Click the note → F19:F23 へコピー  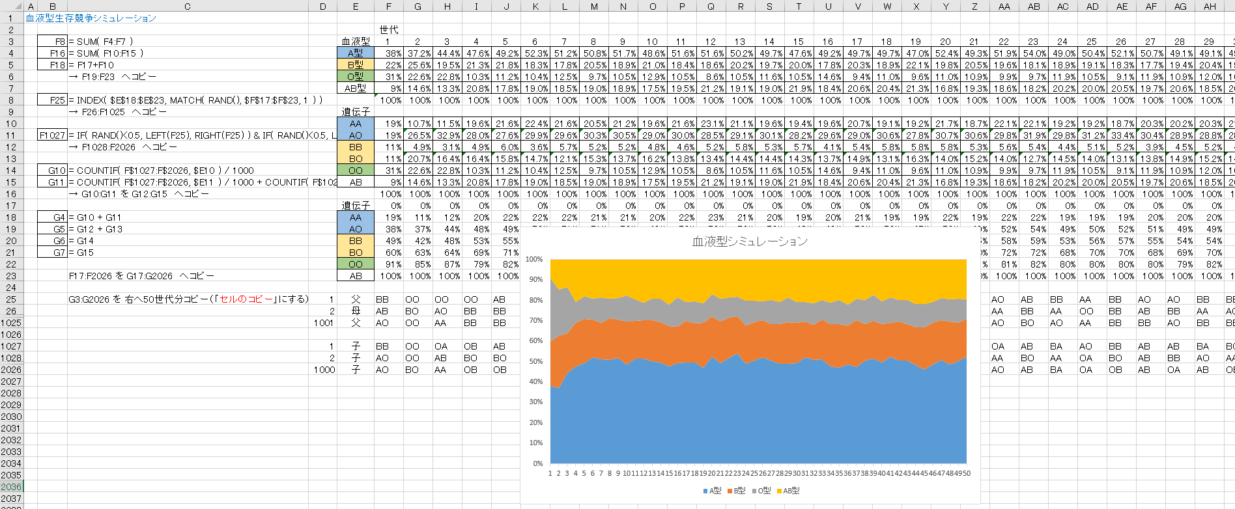[113, 77]
